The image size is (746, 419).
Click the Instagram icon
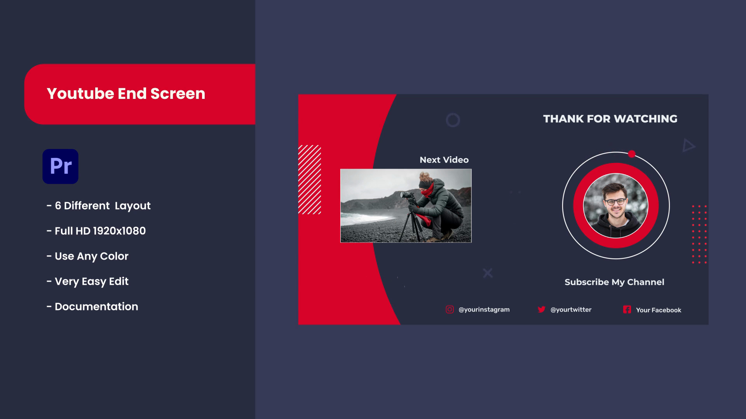pos(450,309)
